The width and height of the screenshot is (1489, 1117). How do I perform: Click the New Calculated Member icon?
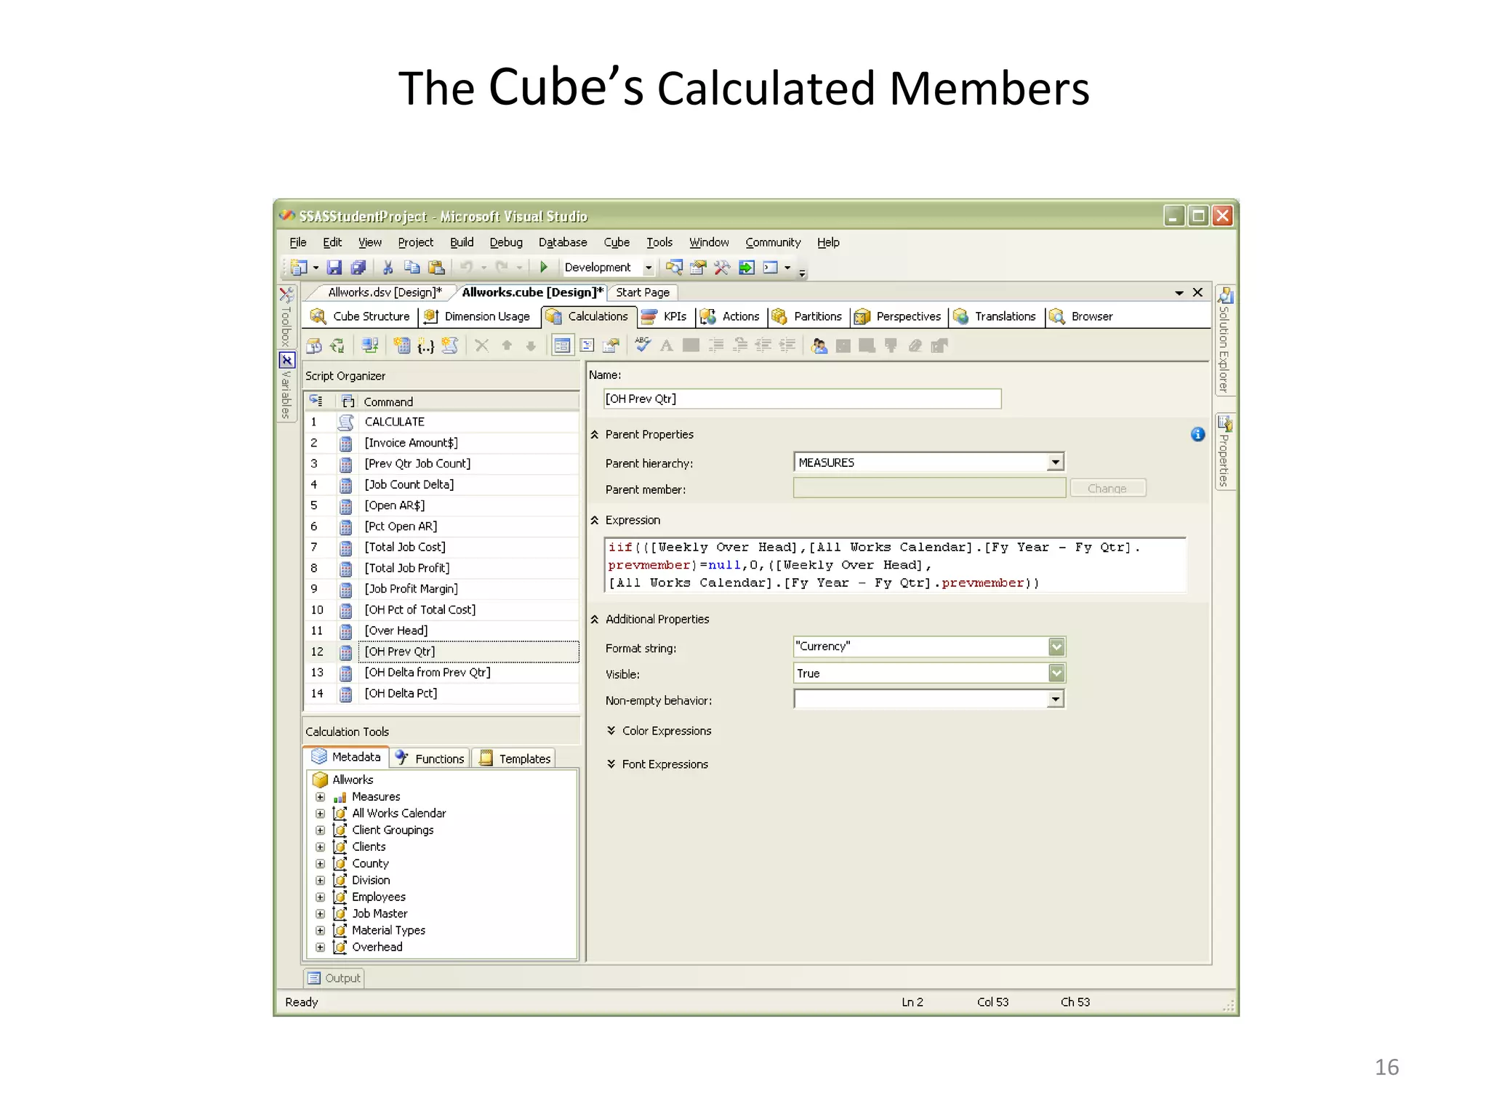click(x=401, y=346)
